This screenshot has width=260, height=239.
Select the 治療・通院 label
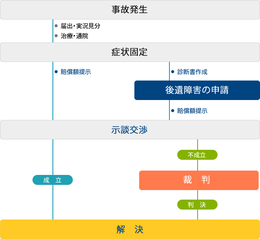pos(75,36)
